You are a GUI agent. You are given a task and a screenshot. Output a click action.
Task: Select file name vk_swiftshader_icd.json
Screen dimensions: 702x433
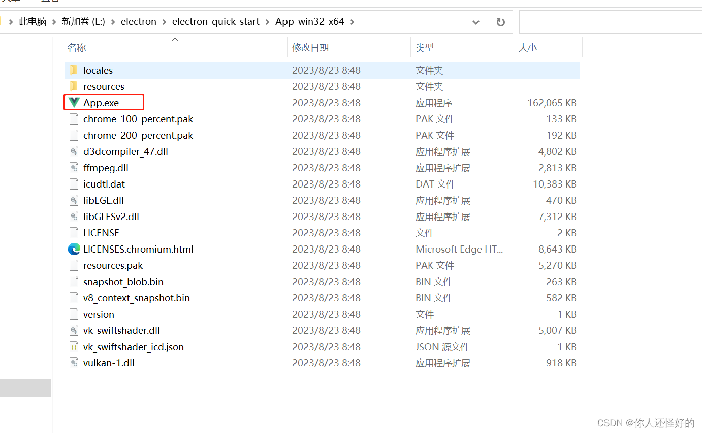pyautogui.click(x=134, y=347)
